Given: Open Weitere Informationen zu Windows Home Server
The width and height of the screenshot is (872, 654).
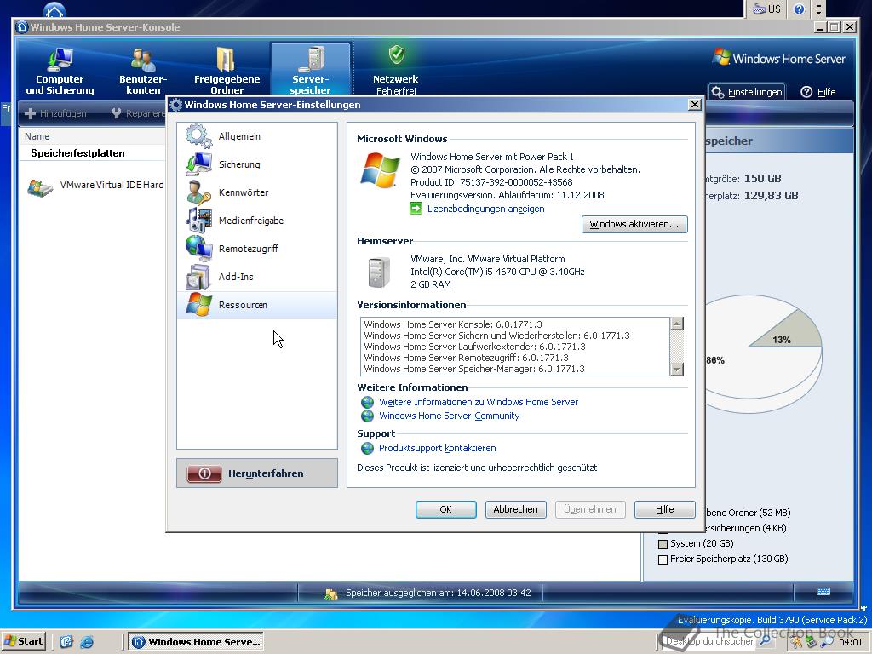Looking at the screenshot, I should point(479,402).
